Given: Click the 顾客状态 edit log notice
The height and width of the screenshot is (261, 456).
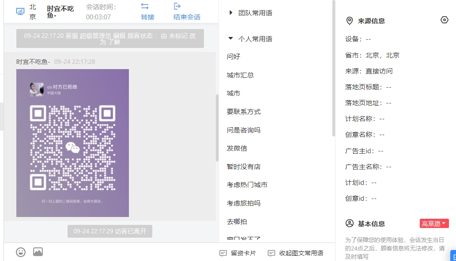Looking at the screenshot, I should (110, 39).
